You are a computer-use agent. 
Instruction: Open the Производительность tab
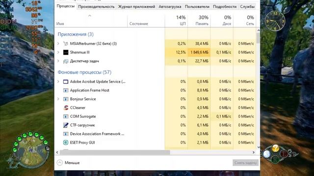pyautogui.click(x=96, y=6)
